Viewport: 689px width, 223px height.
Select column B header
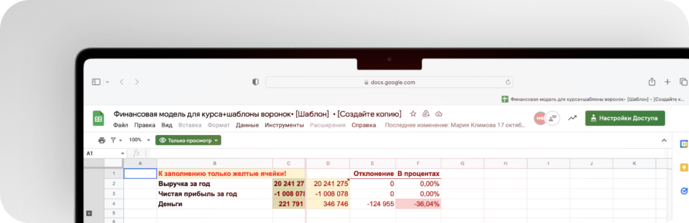(215, 164)
